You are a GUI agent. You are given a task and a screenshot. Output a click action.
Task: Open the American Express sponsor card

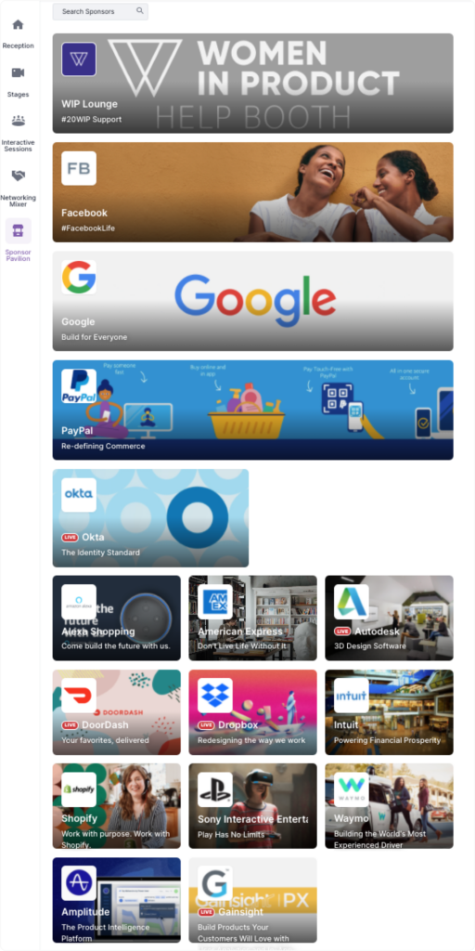coord(252,618)
